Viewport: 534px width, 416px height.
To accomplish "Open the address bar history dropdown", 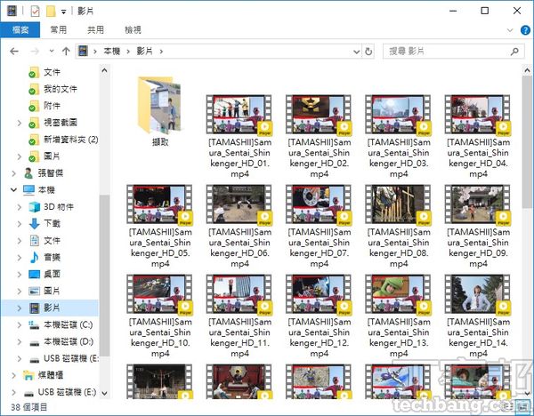I will click(357, 52).
